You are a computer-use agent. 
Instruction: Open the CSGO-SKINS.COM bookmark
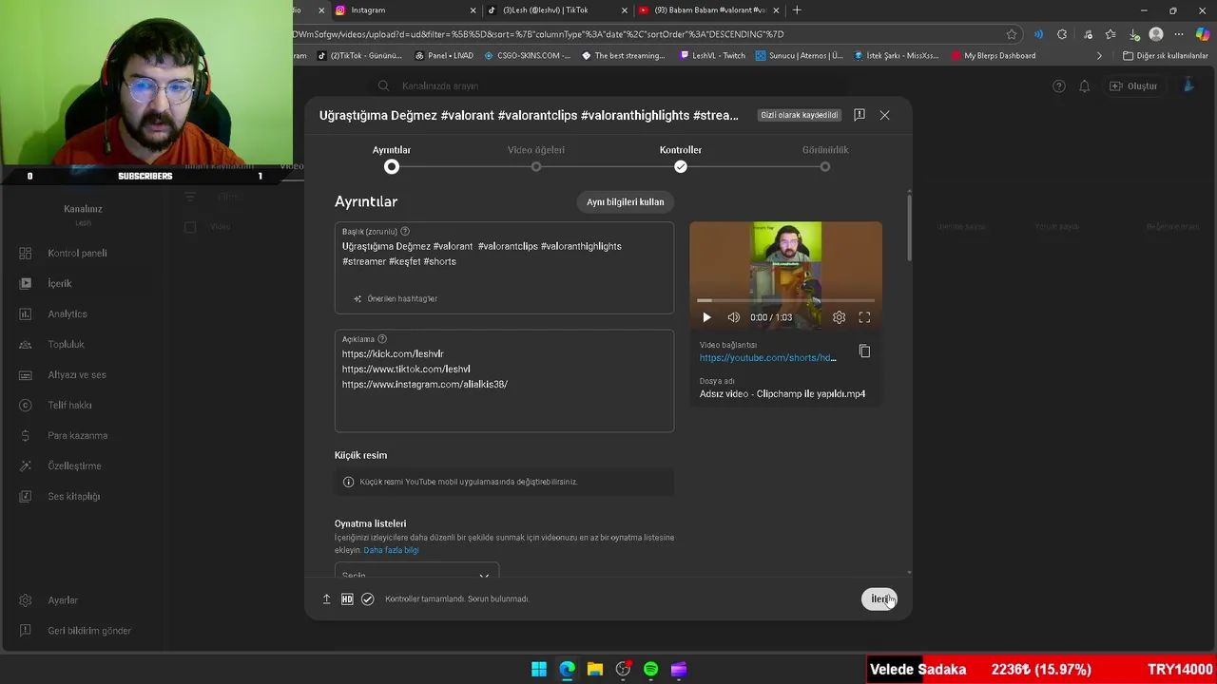pyautogui.click(x=528, y=56)
